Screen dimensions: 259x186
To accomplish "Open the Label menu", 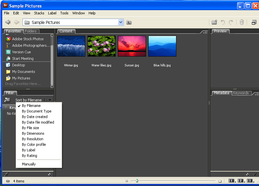I will (52, 13).
